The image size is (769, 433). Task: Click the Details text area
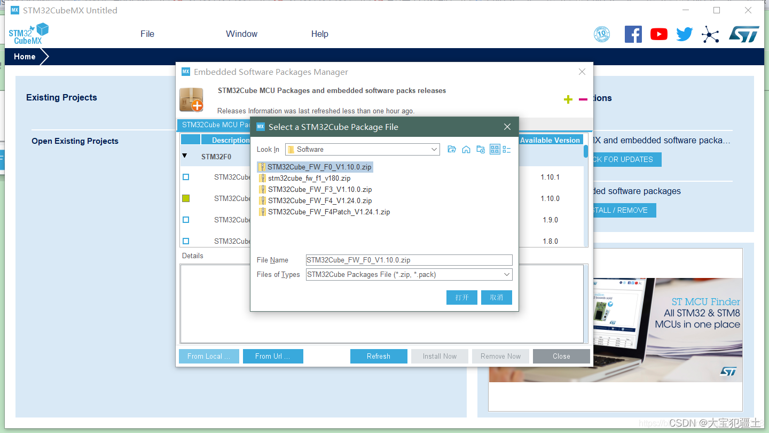(x=382, y=304)
